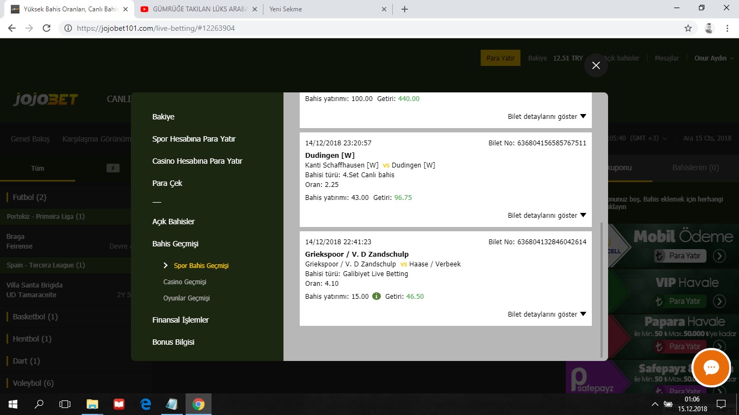Click Mobil Ödeme arrow circle icon

pos(719,256)
